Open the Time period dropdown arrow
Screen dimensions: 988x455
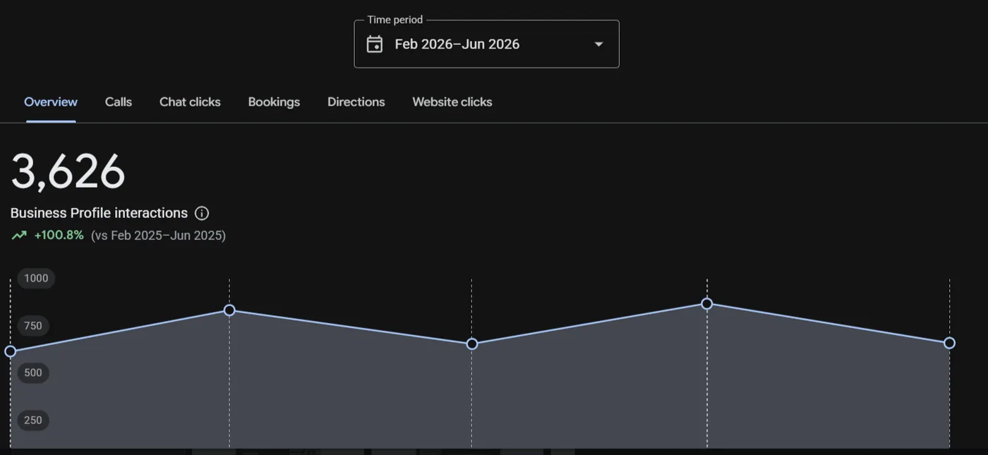[x=598, y=44]
